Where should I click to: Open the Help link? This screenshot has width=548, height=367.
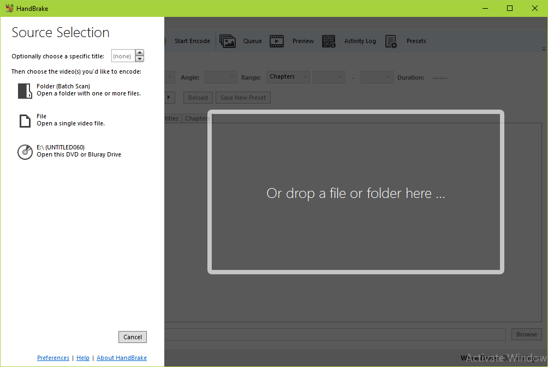click(x=83, y=358)
